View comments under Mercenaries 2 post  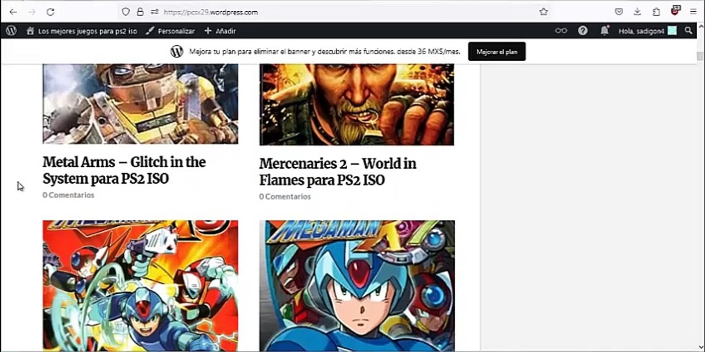(285, 197)
